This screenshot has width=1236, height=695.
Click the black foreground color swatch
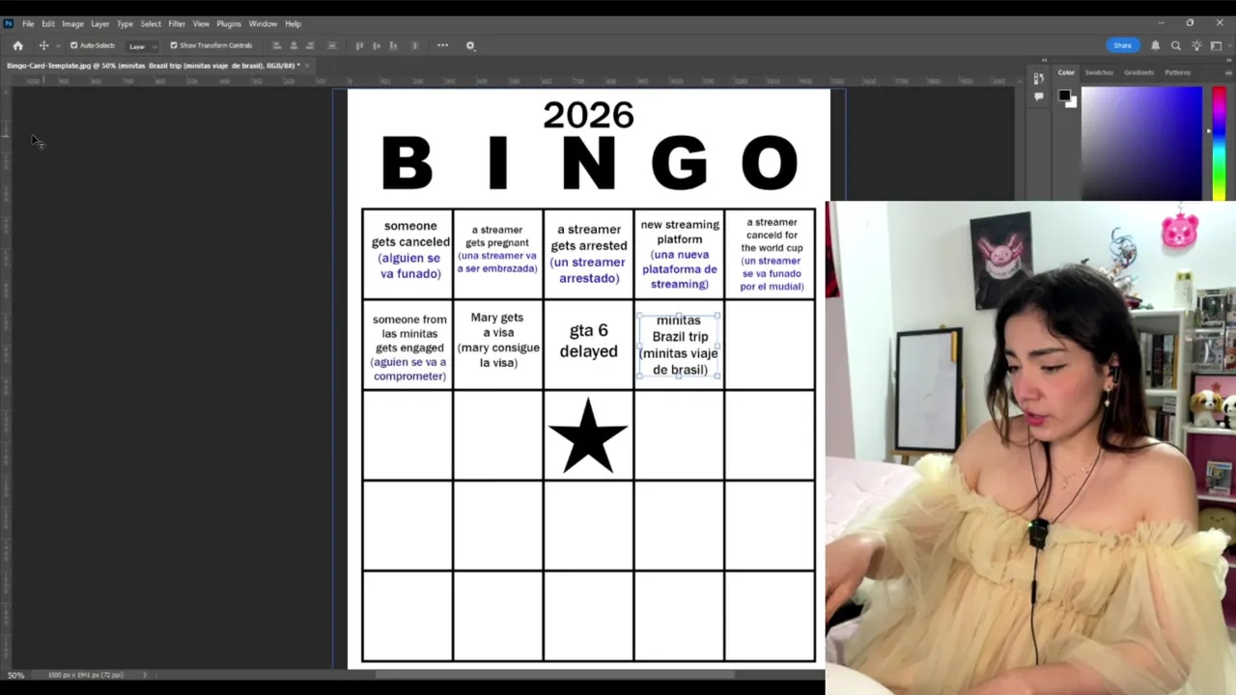pos(1064,95)
